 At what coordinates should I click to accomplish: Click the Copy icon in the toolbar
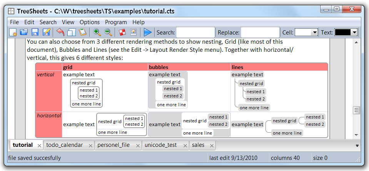click(x=72, y=33)
